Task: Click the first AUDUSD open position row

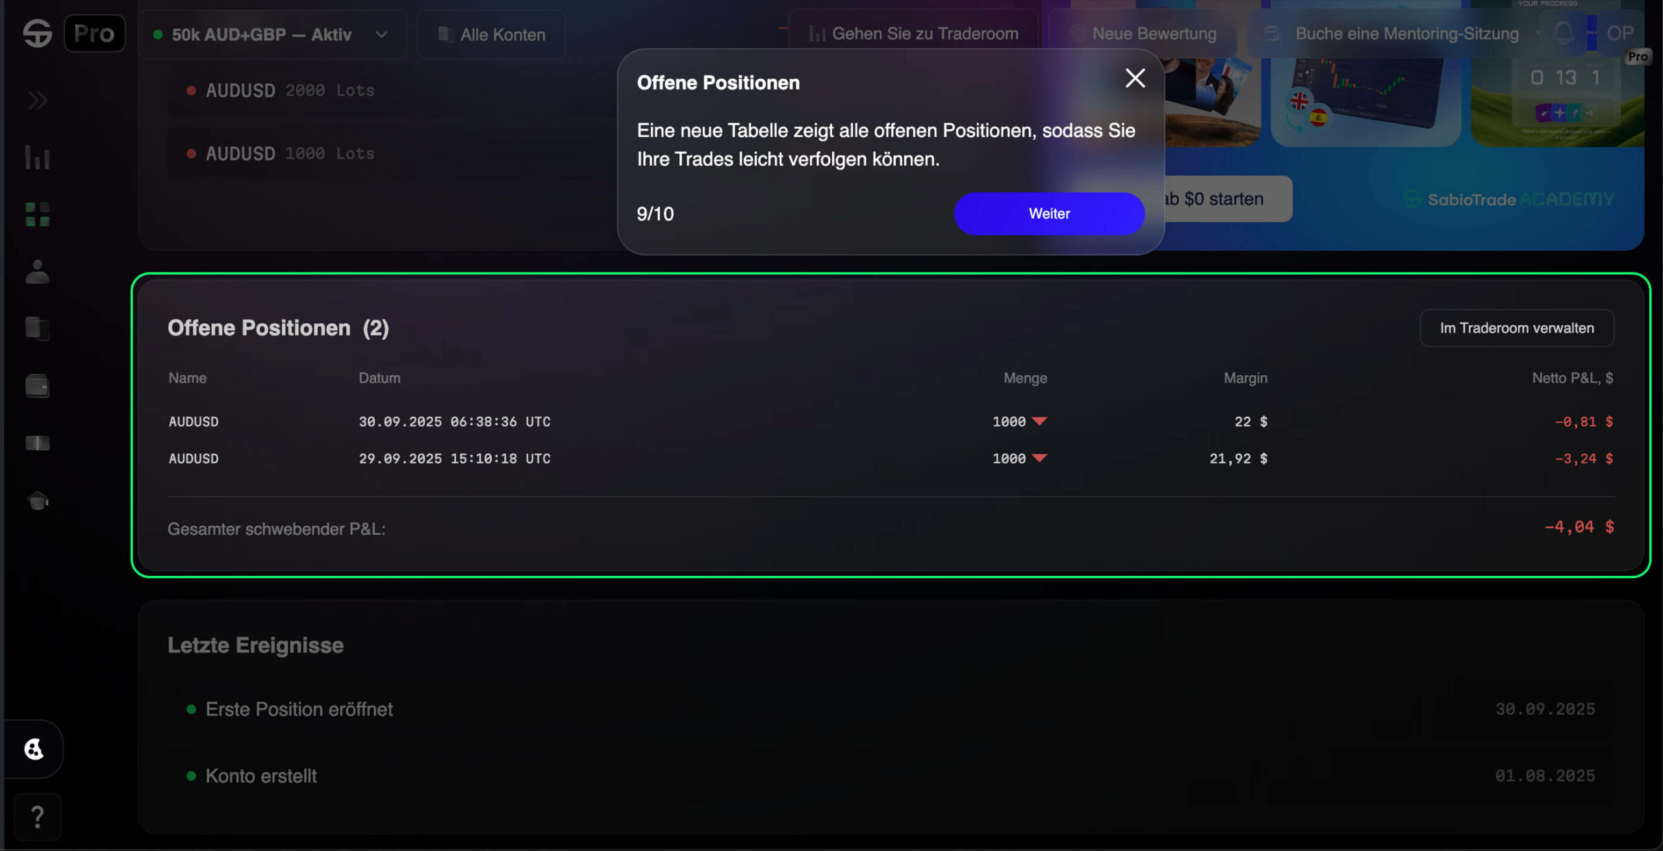Action: click(x=891, y=421)
